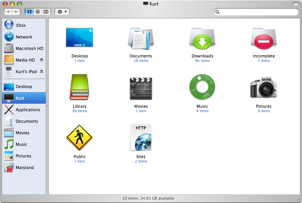Open the Desktop folder icon in the main pane
The image size is (302, 203).
[80, 37]
